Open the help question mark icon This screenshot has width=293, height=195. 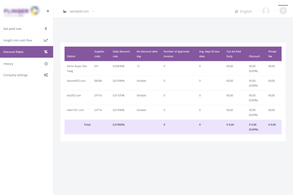(x=283, y=11)
